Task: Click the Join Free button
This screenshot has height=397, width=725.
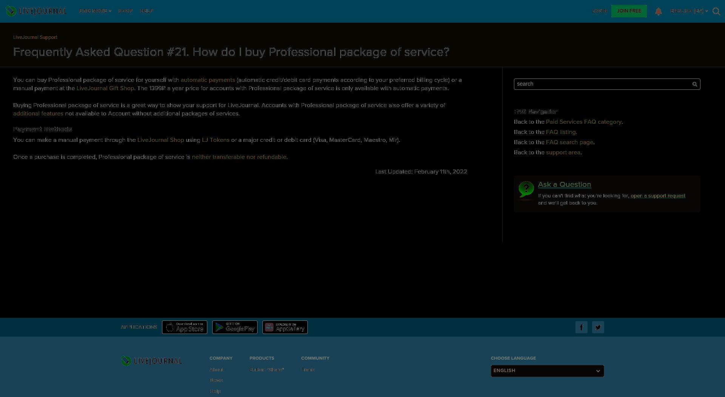Action: [629, 11]
